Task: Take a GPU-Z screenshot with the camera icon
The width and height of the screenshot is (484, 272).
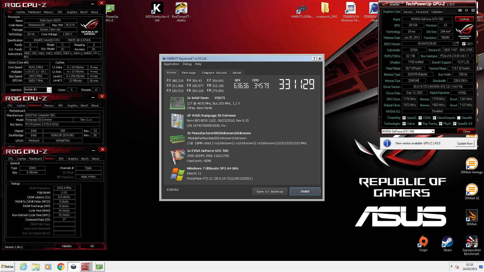Action: pos(460,11)
